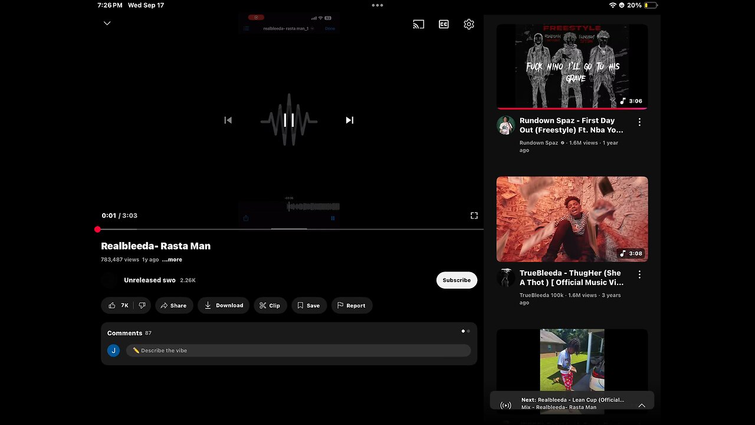Open the Comments 87 section
755x425 pixels.
point(129,333)
